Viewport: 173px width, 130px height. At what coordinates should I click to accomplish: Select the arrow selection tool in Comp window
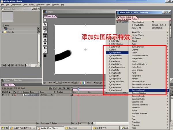(x=45, y=24)
